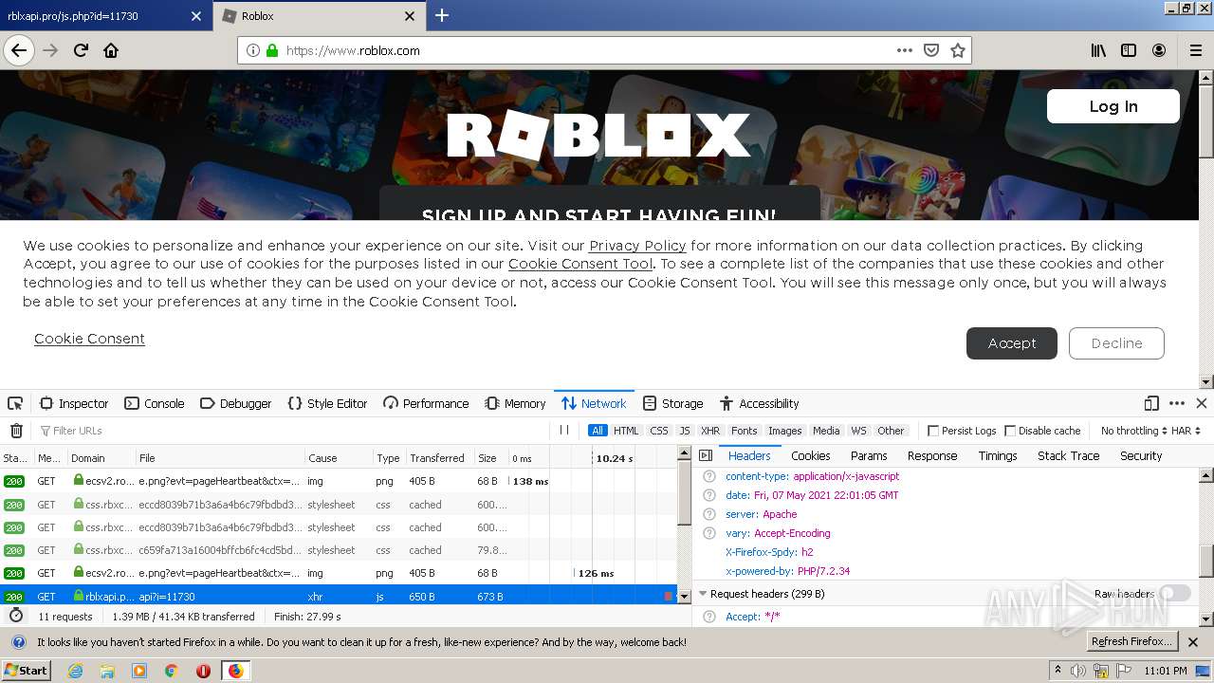Open a new tab with plus icon
This screenshot has width=1214, height=683.
[442, 15]
